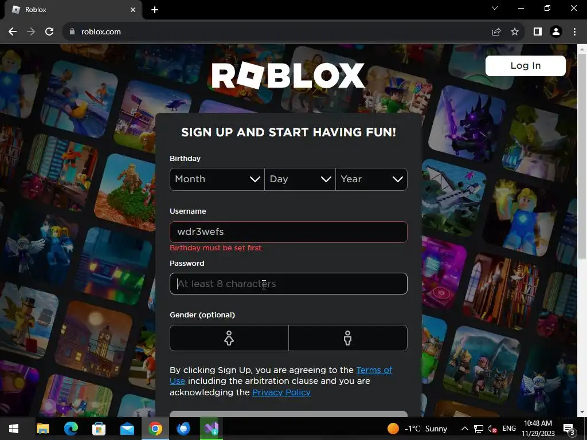
Task: Open Microsoft Store from the taskbar
Action: tap(99, 429)
